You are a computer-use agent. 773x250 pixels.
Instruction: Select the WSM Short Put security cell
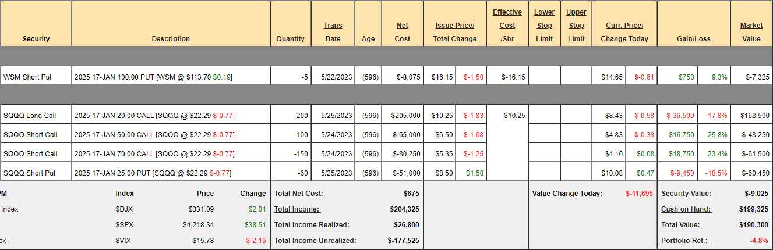point(27,77)
